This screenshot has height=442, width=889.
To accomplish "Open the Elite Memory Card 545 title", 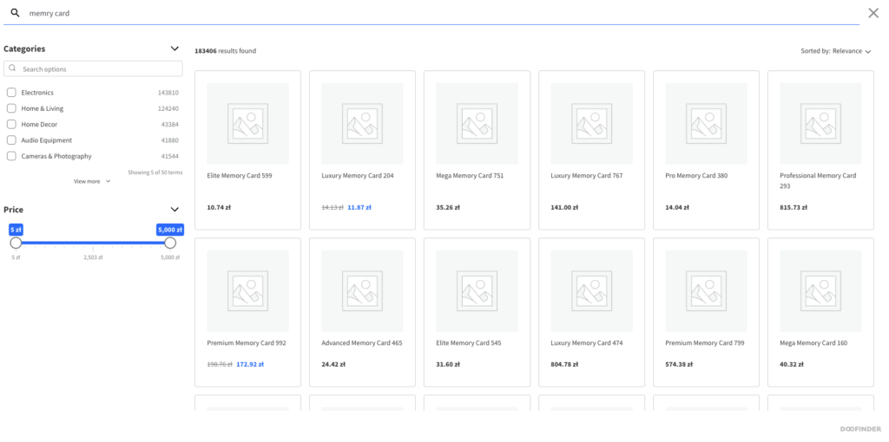I will [468, 343].
